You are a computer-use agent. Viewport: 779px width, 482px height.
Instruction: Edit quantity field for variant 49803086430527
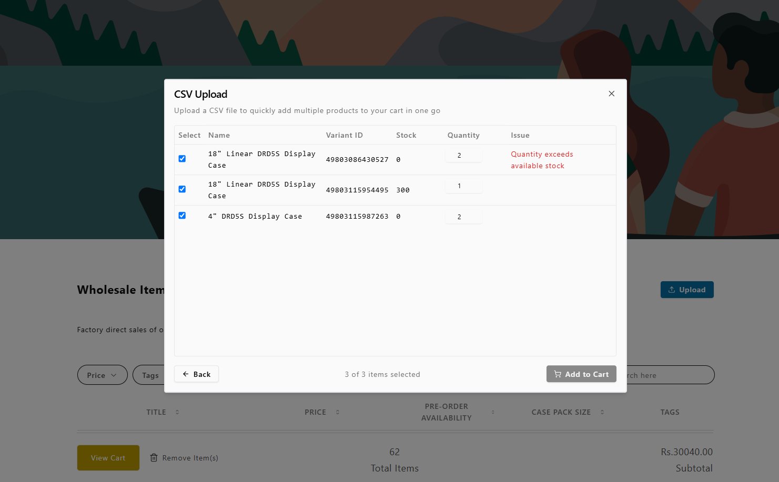(x=463, y=156)
